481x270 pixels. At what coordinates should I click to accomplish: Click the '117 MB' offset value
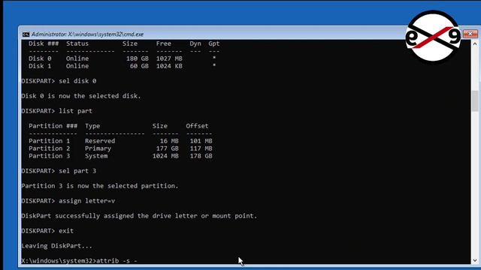point(201,148)
